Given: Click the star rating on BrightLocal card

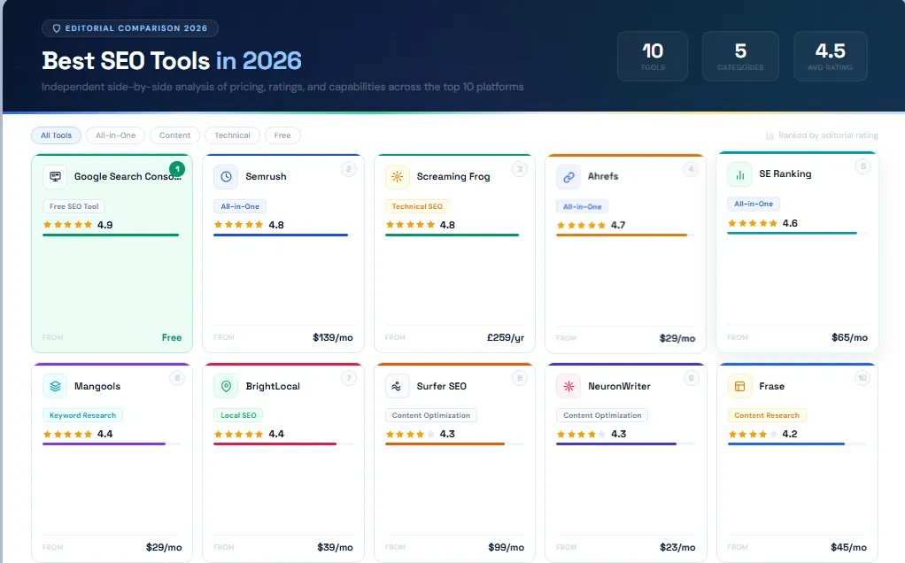Looking at the screenshot, I should pyautogui.click(x=238, y=434).
